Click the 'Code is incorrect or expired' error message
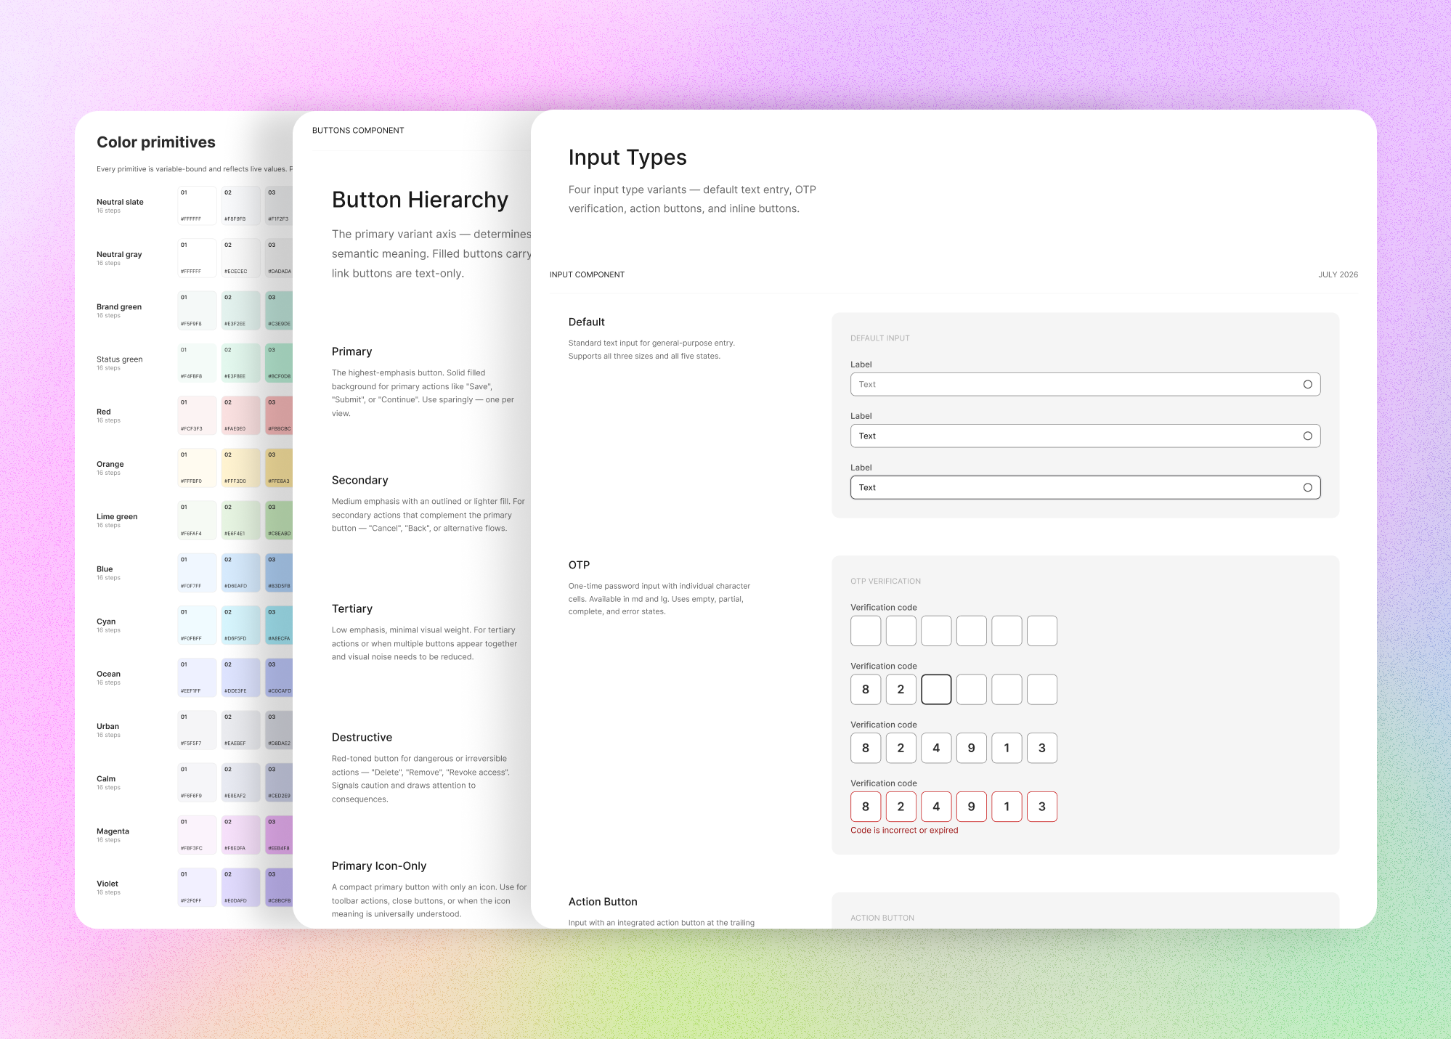Image resolution: width=1451 pixels, height=1039 pixels. pyautogui.click(x=904, y=830)
